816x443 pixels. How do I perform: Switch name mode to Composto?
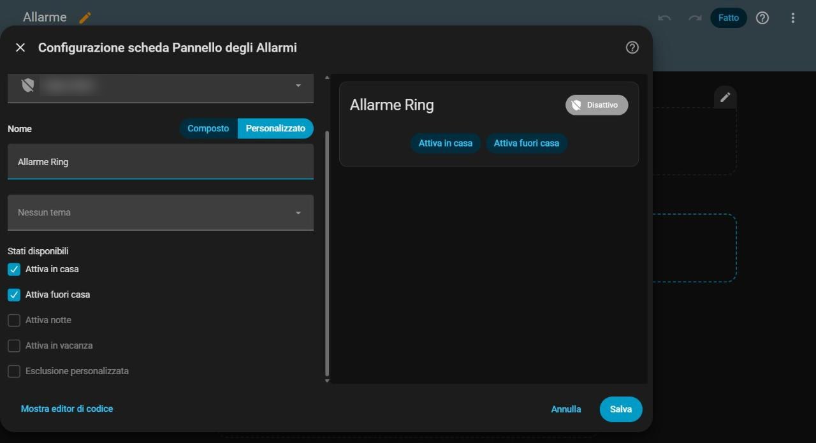(x=208, y=128)
